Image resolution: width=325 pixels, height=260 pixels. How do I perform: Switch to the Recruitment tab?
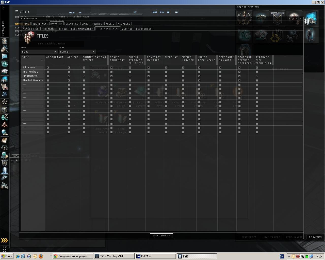click(x=40, y=24)
